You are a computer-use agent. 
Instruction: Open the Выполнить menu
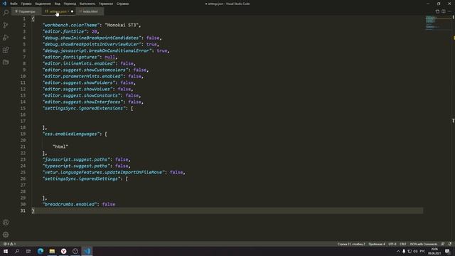[87, 4]
